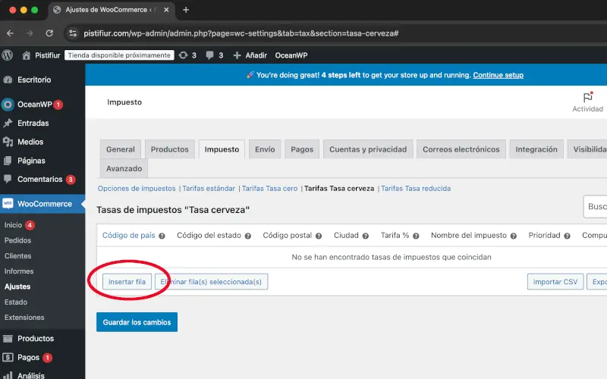This screenshot has width=607, height=379.
Task: Switch to the Envío settings tab
Action: (x=265, y=149)
